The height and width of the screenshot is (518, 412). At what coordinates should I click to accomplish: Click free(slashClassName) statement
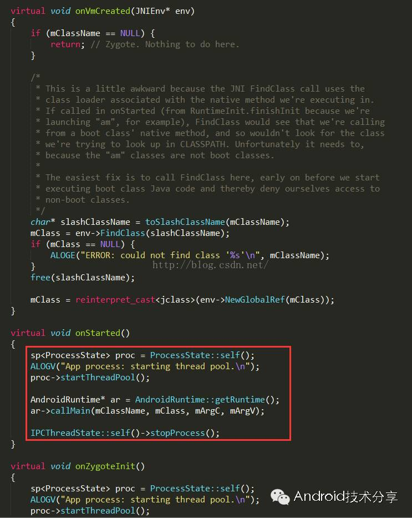83,278
